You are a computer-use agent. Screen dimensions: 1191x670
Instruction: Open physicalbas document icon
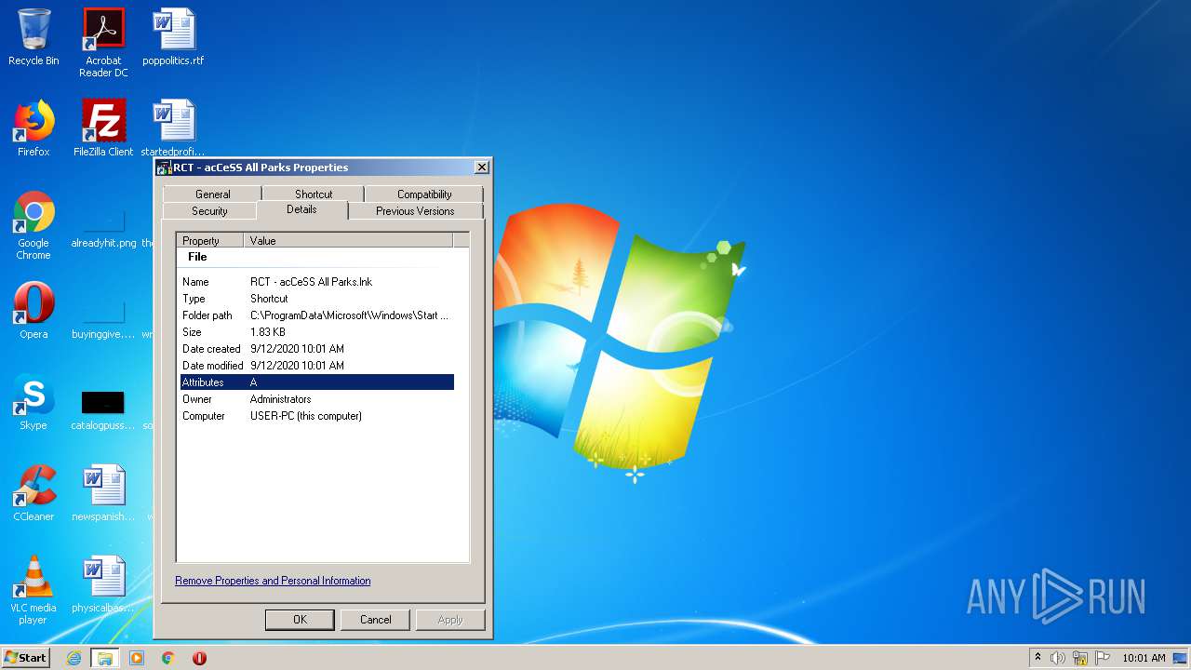tap(103, 584)
